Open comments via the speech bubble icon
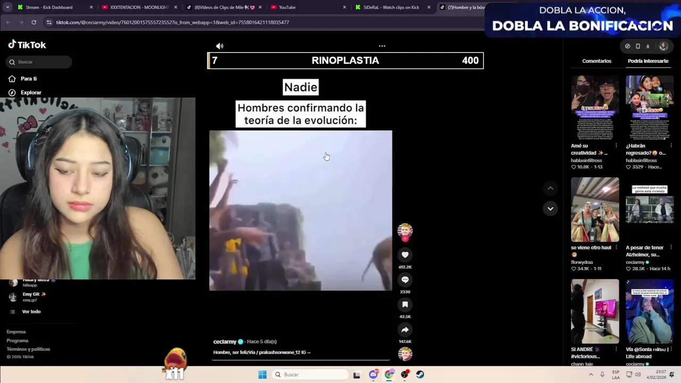 click(x=405, y=280)
